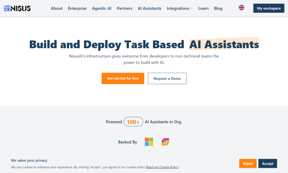288x173 pixels.
Task: Click the pink-green leaf backer logo
Action: pyautogui.click(x=165, y=142)
